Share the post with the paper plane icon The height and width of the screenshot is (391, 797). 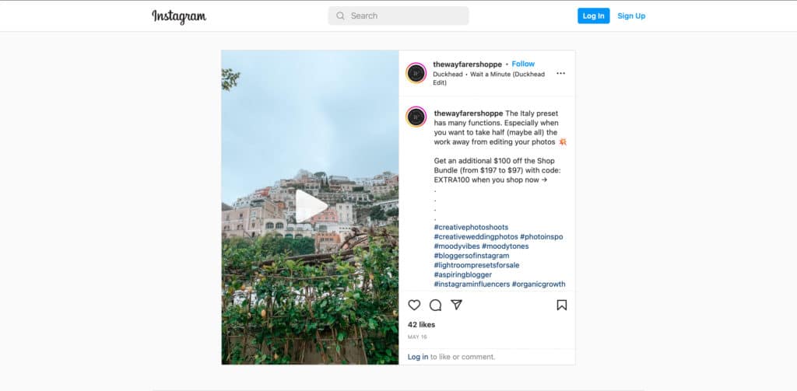[456, 304]
